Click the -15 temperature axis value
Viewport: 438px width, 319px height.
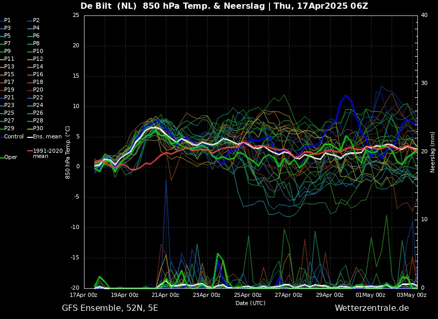[75, 258]
